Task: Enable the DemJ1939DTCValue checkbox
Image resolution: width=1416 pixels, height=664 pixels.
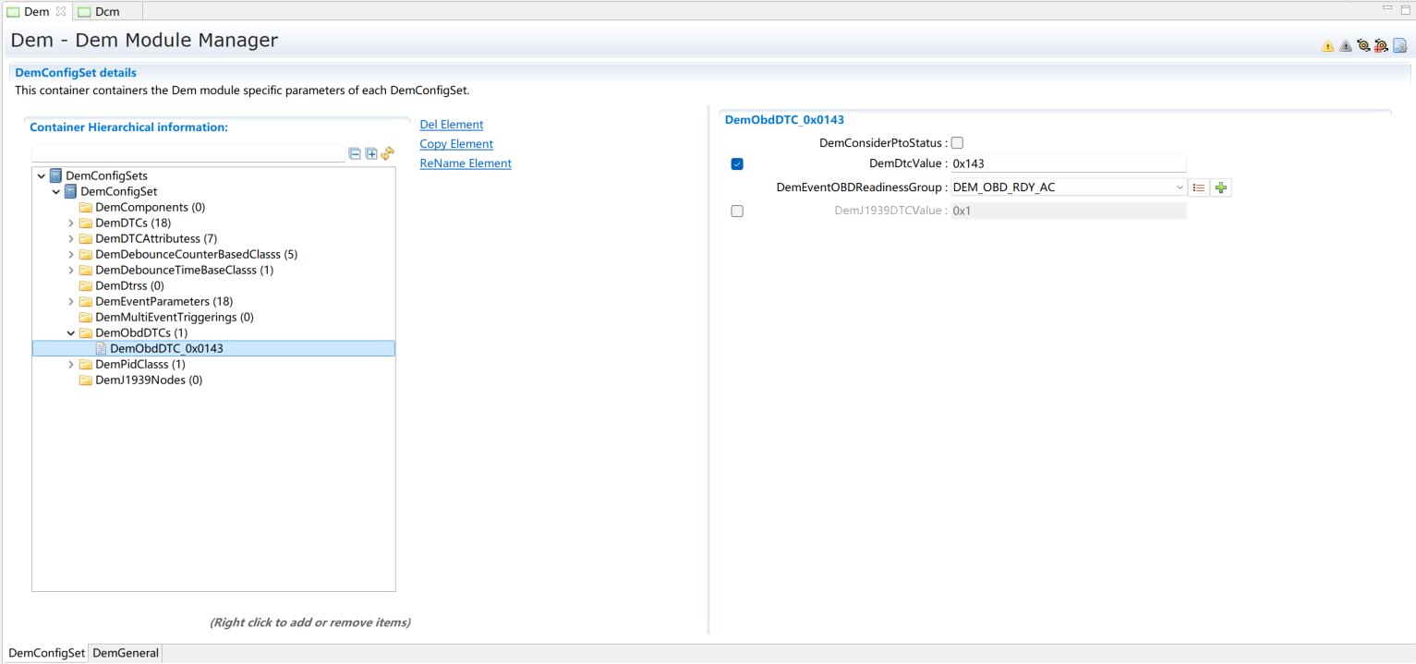Action: tap(737, 211)
